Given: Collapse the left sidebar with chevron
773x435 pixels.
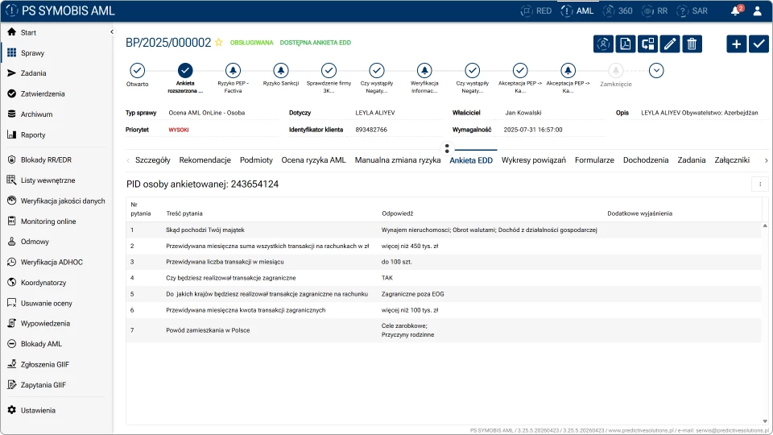Looking at the screenshot, I should (112, 32).
